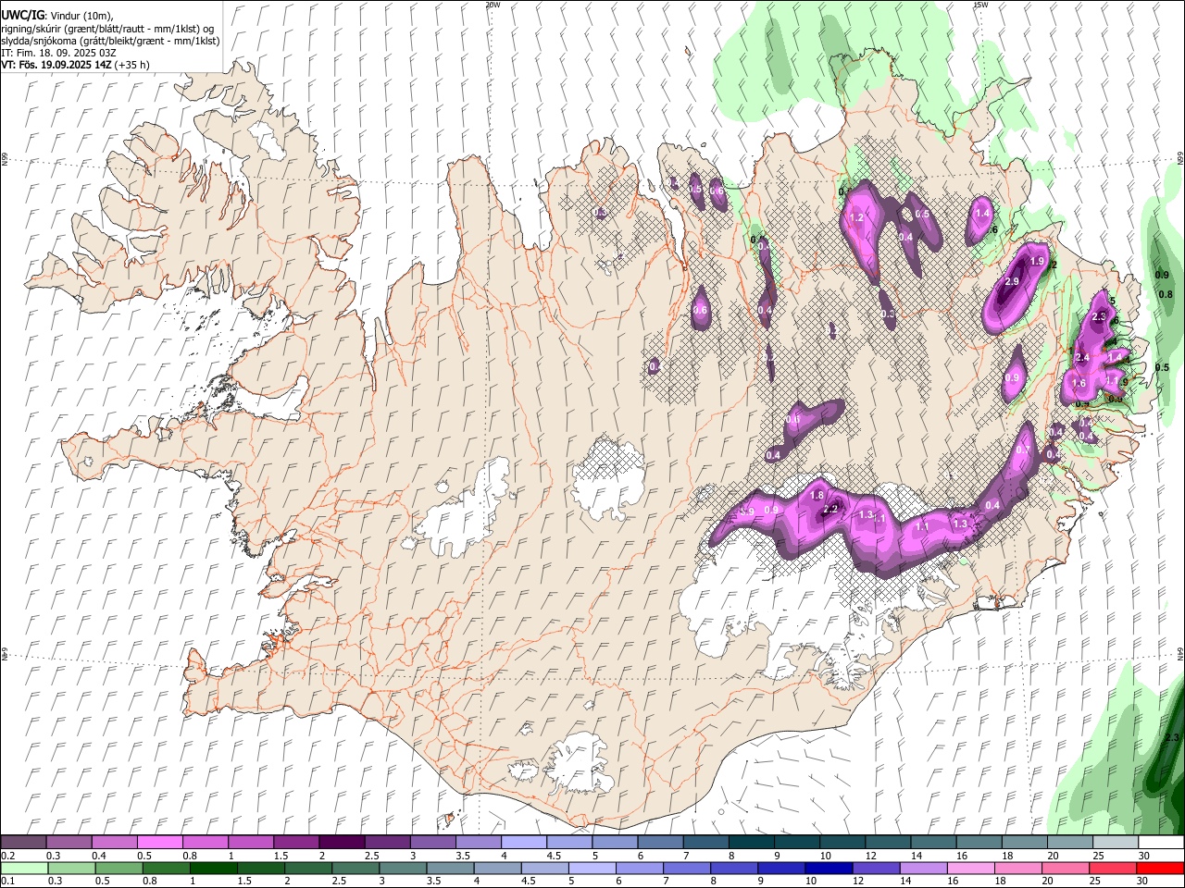Click the palest green rain swatch between 0.1 and 0.3
Viewport: 1185px width, 888px height.
[x=24, y=868]
